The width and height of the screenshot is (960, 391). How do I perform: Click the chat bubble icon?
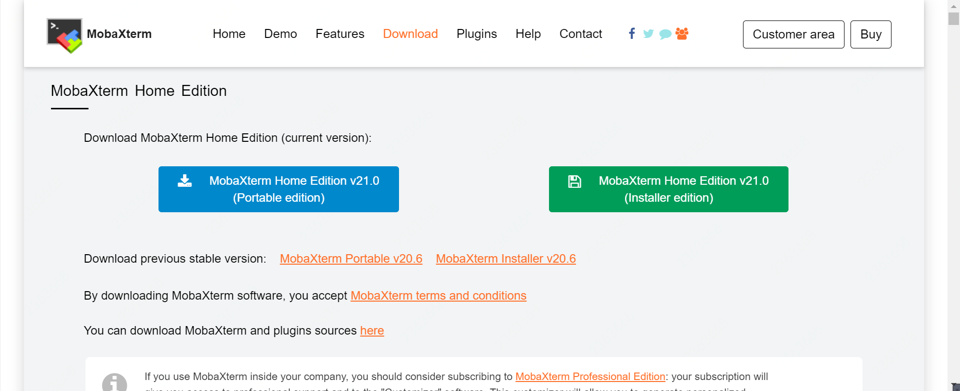[x=665, y=34]
